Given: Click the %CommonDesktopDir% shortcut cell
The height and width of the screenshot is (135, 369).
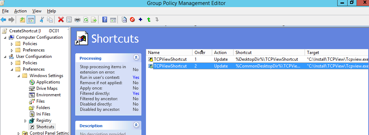Looking at the screenshot, I should pos(268,66).
